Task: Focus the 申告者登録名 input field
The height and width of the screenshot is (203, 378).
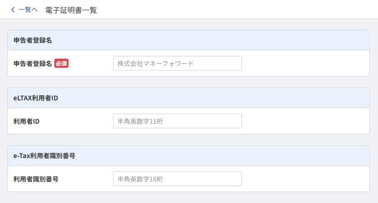Action: pos(177,63)
